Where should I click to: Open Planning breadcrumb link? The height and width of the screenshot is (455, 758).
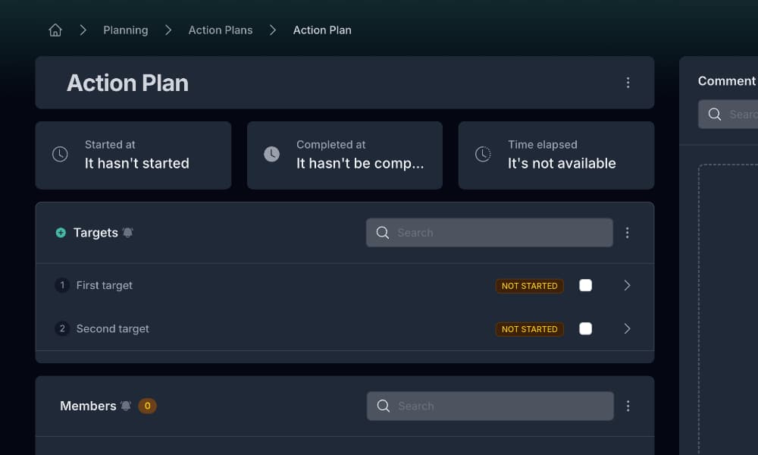[x=126, y=30]
